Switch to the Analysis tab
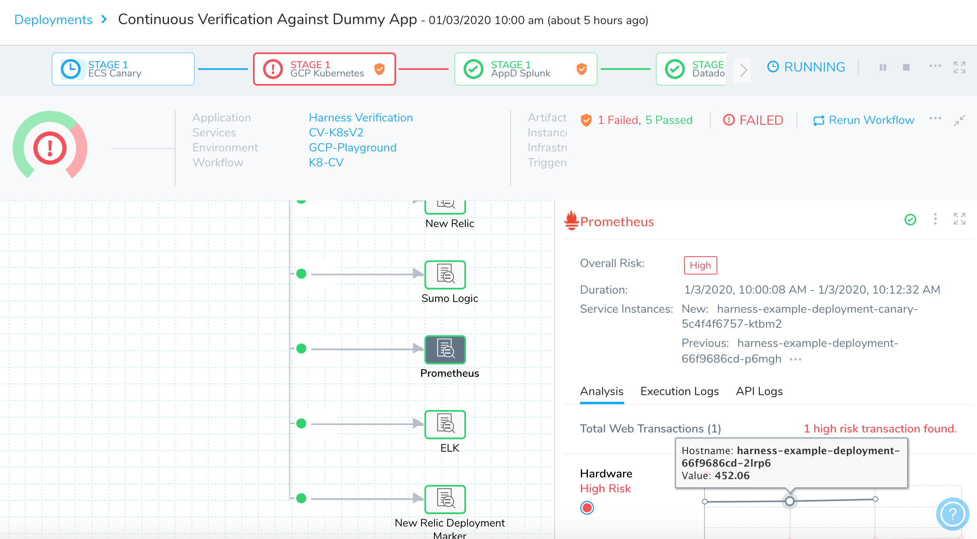The width and height of the screenshot is (977, 539). tap(602, 392)
